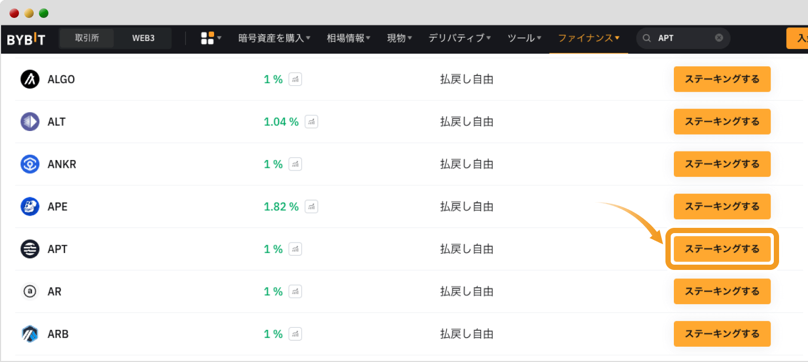Viewport: 808px width, 362px height.
Task: Click ステーキングする button for APT
Action: tap(722, 249)
